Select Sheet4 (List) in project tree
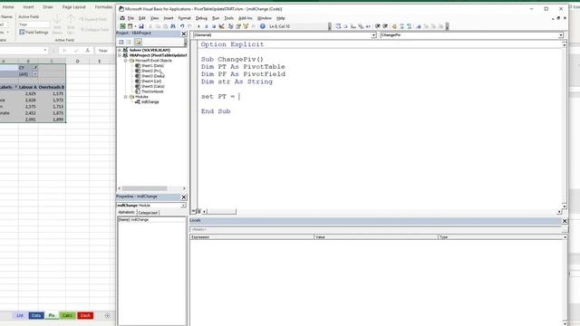Viewport: 580px width, 326px height. pos(151,81)
